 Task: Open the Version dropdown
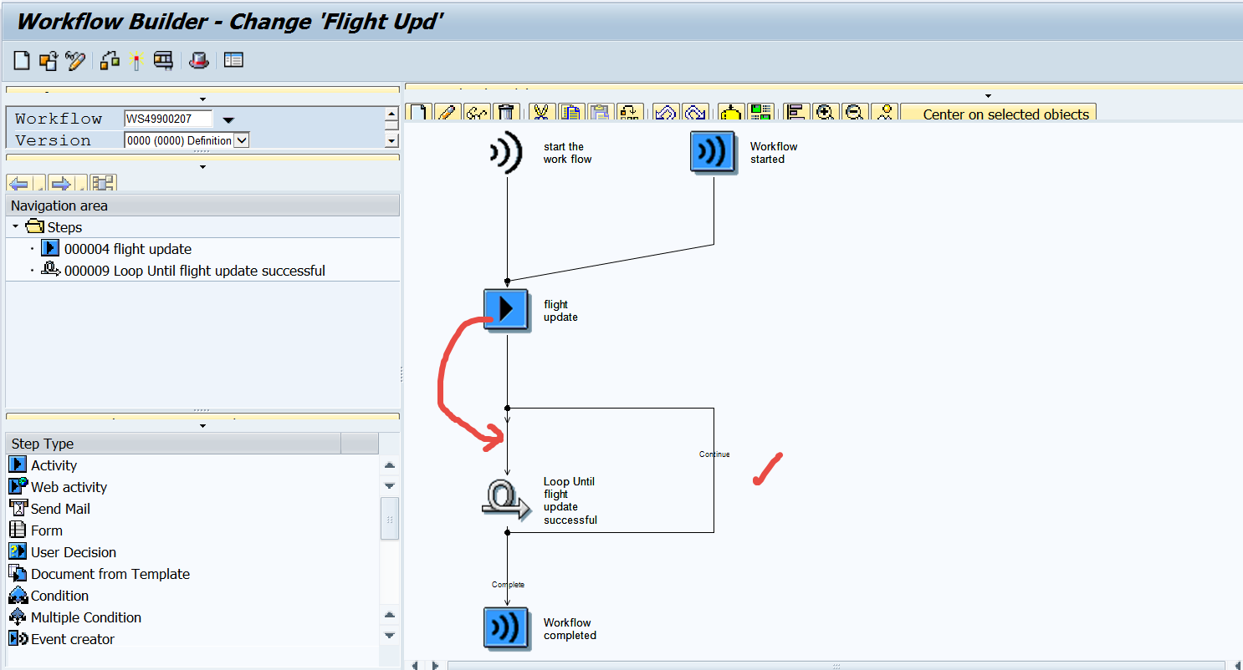pyautogui.click(x=242, y=140)
